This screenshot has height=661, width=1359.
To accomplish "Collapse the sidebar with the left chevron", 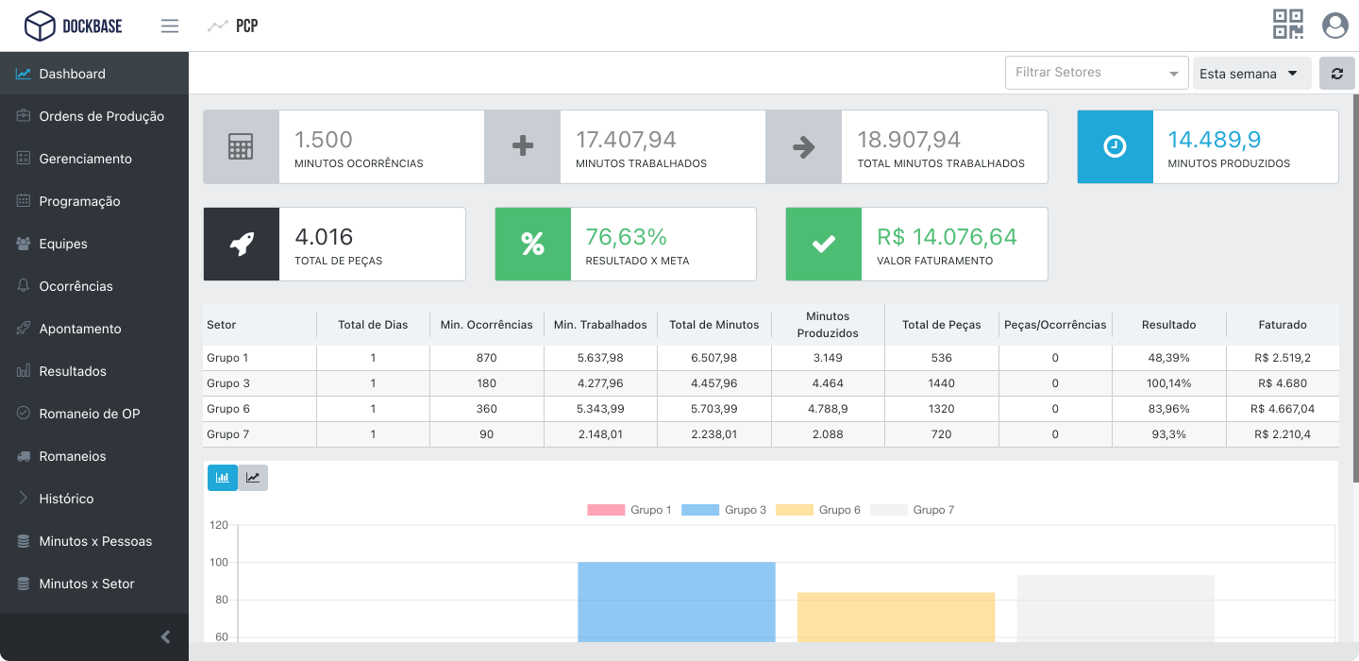I will [x=165, y=637].
